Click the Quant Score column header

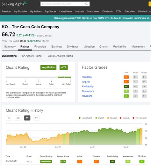(63, 156)
